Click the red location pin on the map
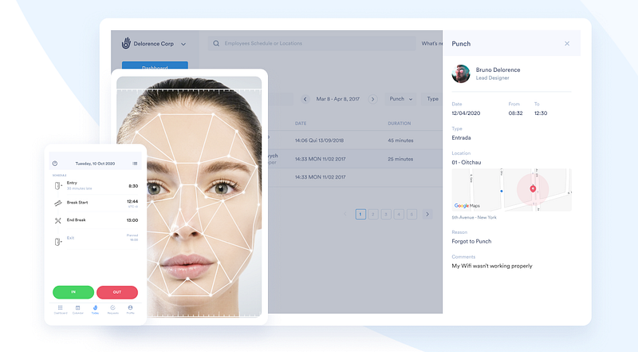638x352 pixels. [x=533, y=188]
